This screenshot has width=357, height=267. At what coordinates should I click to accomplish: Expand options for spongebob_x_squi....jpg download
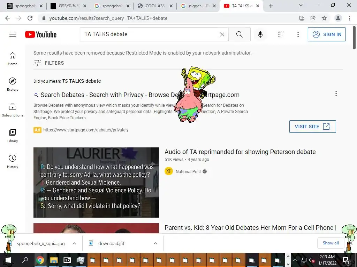click(x=74, y=243)
